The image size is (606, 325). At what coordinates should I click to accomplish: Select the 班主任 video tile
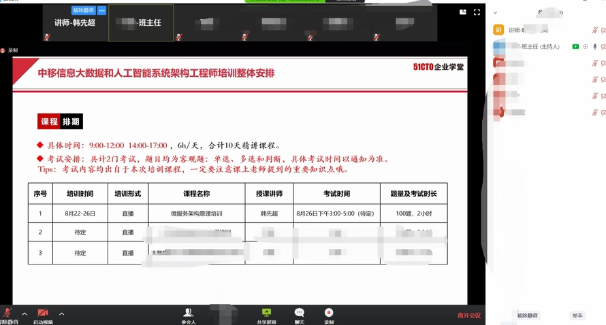(x=141, y=22)
